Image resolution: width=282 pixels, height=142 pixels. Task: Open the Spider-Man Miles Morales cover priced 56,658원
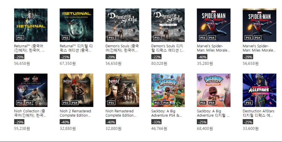(259, 25)
